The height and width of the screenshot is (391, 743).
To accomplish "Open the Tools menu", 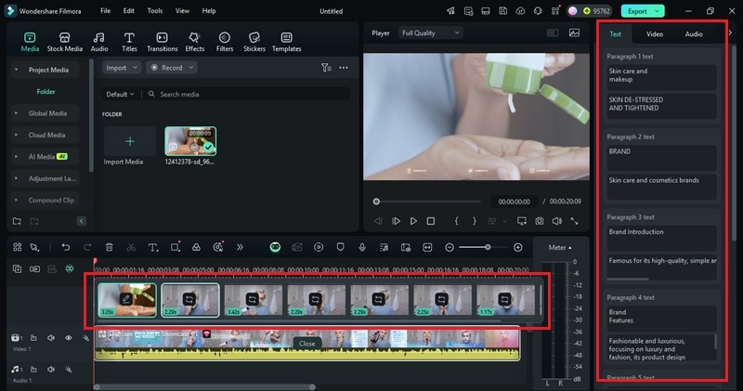I will coord(154,10).
